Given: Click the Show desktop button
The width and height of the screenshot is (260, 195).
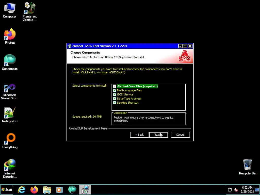Looking at the screenshot, I should (257, 190).
